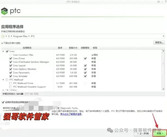Uncheck Creo Options Modeler application
The image size is (167, 137).
[10, 69]
